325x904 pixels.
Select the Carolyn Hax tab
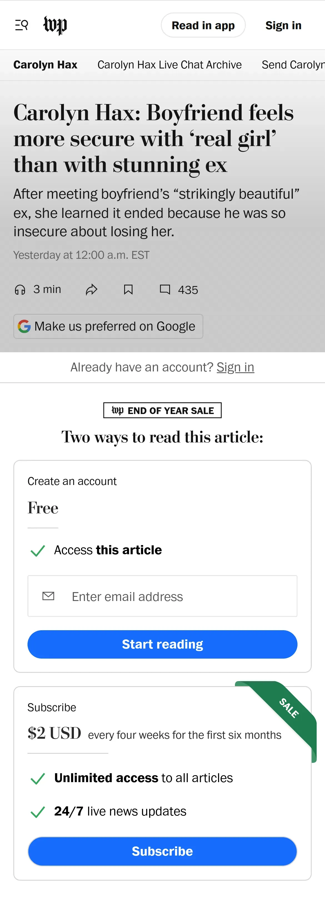click(x=45, y=65)
